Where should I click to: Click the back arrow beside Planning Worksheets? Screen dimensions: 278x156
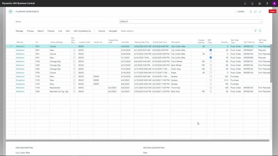[10, 12]
